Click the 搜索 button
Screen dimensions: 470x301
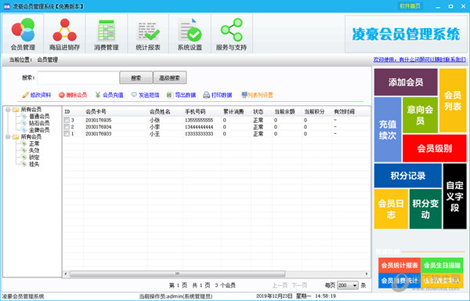pos(136,78)
